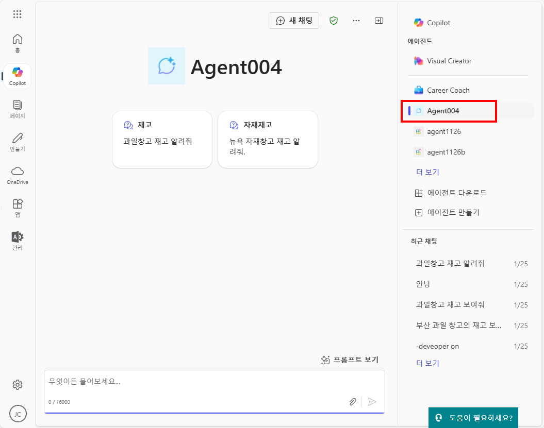Click 에이전트 만들기 (create agent)
Image resolution: width=544 pixels, height=428 pixels.
447,212
